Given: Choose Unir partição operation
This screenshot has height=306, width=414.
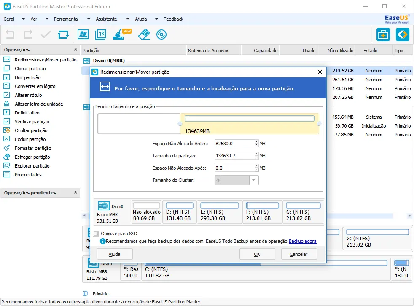Looking at the screenshot, I should [27, 77].
